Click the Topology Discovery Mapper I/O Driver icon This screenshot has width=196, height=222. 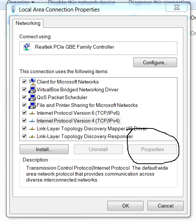click(32, 129)
